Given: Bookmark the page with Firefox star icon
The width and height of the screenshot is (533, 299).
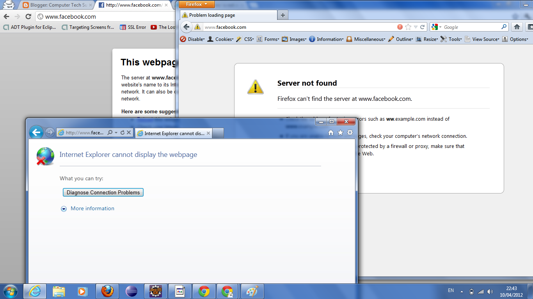Looking at the screenshot, I should (408, 27).
